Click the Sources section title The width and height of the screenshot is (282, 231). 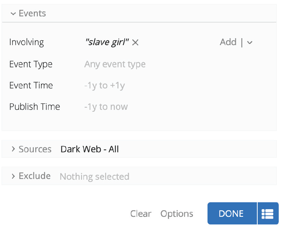point(35,149)
